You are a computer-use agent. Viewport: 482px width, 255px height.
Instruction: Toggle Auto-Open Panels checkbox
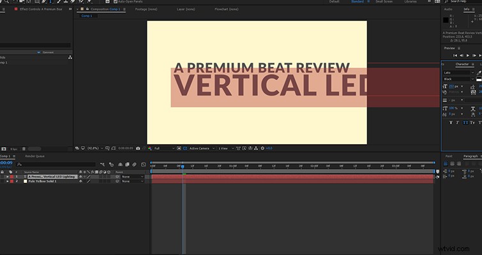coord(116,1)
